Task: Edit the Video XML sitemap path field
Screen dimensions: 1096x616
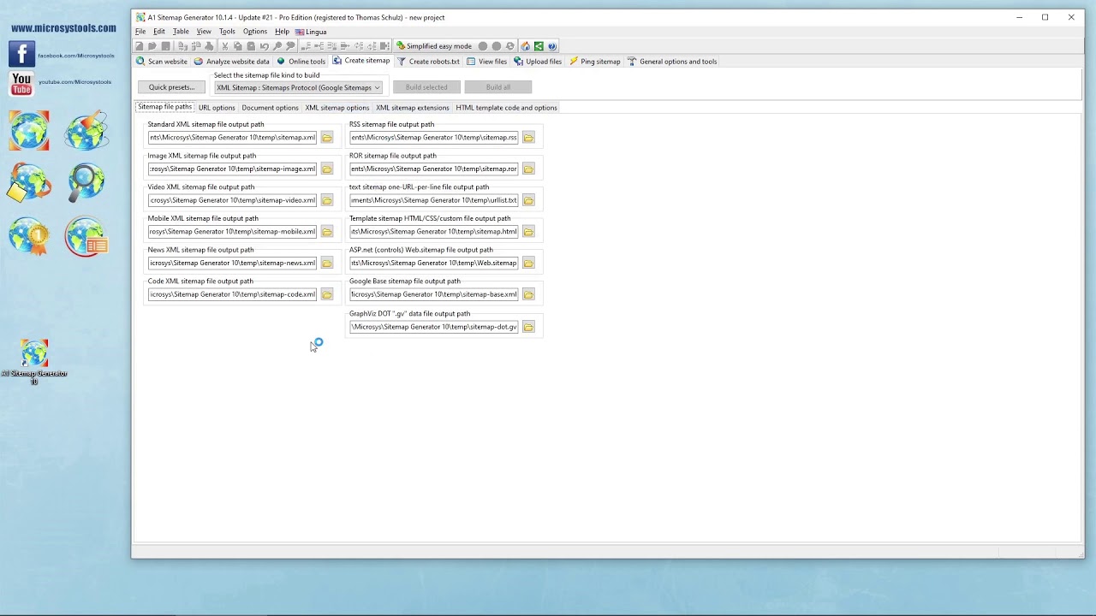Action: click(x=231, y=200)
